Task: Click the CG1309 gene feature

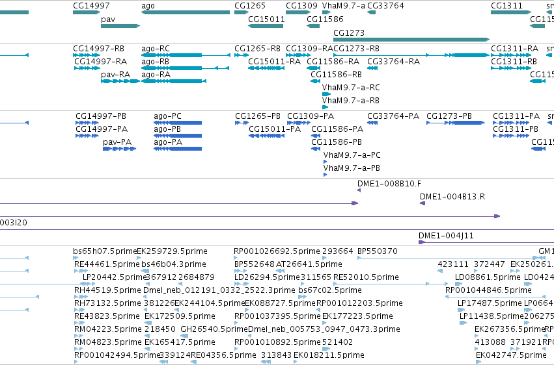Action: click(298, 12)
